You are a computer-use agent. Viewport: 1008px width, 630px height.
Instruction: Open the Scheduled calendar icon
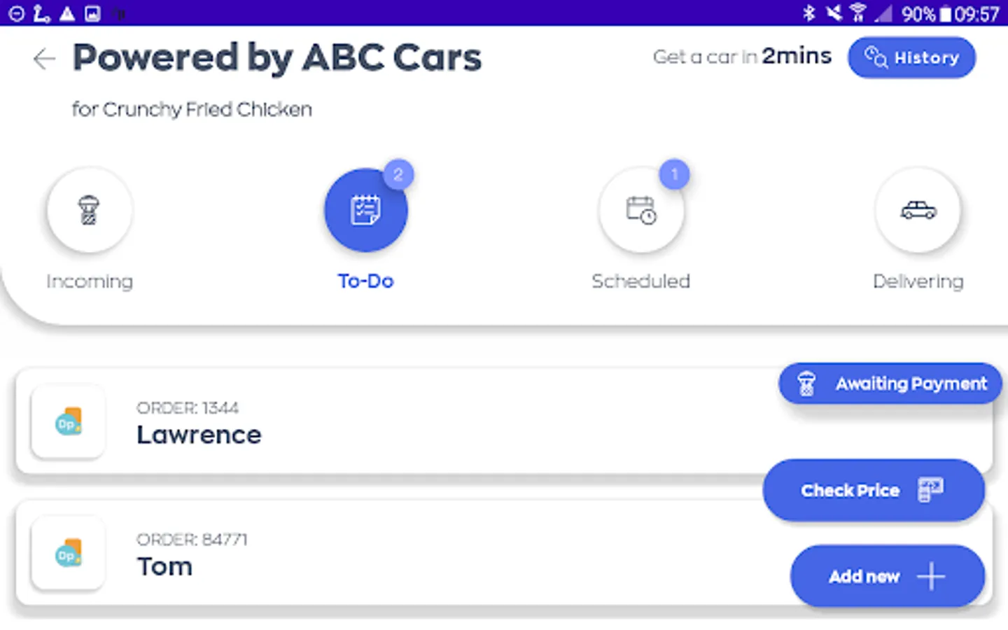pyautogui.click(x=641, y=210)
